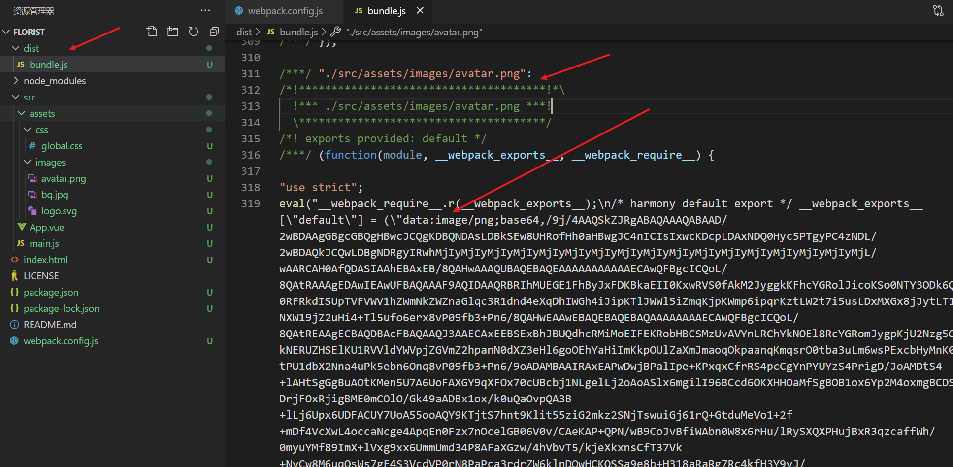Click the dist breadcrumb segment

pos(244,32)
